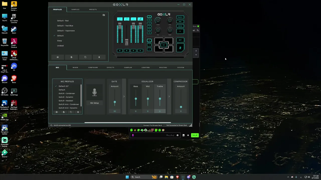Click the horizontal scrollbar below mic settings
The width and height of the screenshot is (321, 180).
point(128,122)
